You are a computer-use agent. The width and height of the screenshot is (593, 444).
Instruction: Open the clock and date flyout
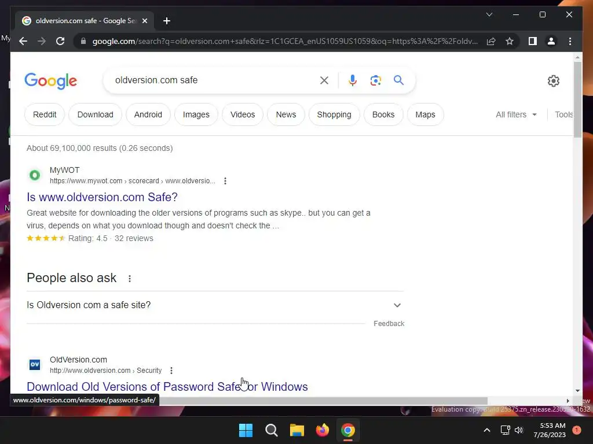[550, 430]
